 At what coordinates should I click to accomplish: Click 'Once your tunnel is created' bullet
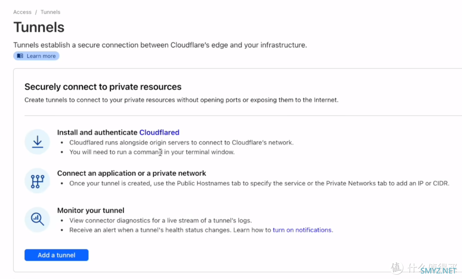click(x=259, y=183)
